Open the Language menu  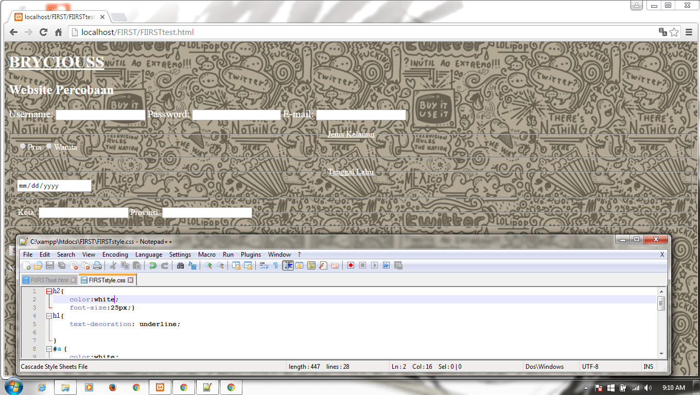click(149, 255)
